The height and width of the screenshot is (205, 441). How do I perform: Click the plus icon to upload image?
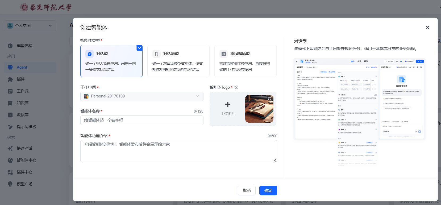coord(228,104)
